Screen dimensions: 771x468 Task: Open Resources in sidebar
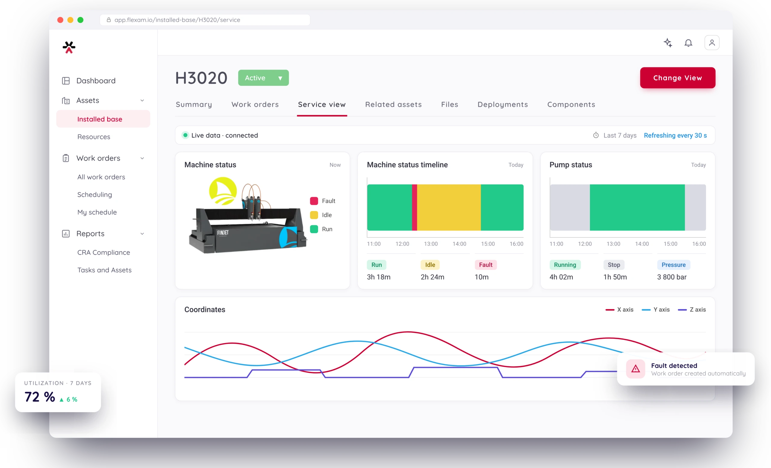[x=94, y=137]
